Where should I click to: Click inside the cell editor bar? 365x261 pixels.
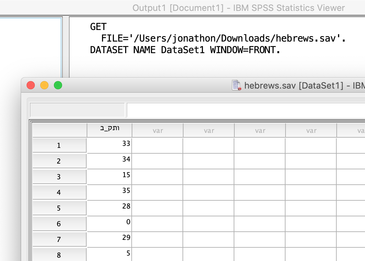pos(239,110)
